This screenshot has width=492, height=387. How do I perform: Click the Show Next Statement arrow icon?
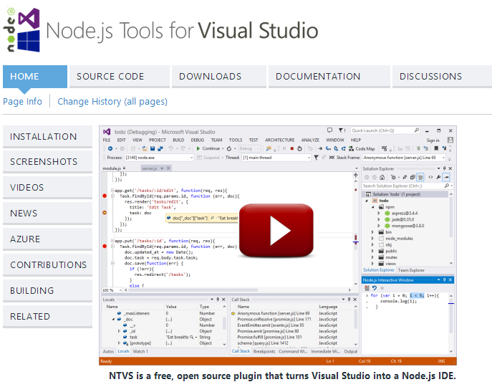(x=320, y=148)
